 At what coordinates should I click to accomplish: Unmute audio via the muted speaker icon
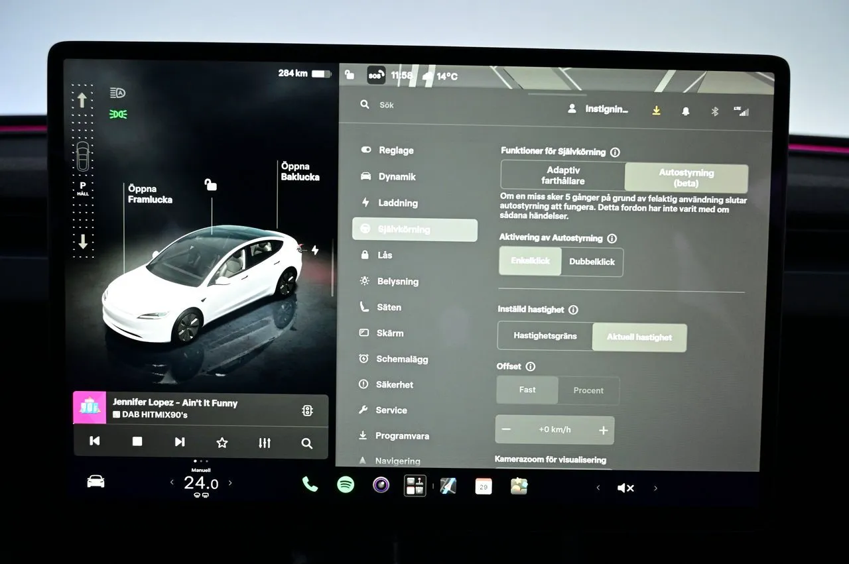[625, 488]
